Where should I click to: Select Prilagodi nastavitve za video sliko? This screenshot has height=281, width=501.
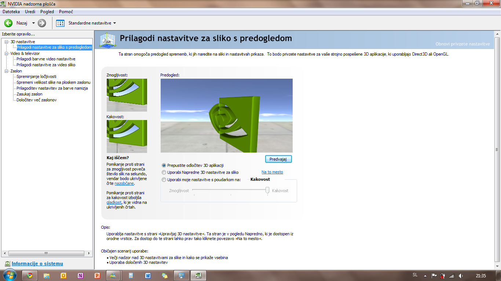46,65
